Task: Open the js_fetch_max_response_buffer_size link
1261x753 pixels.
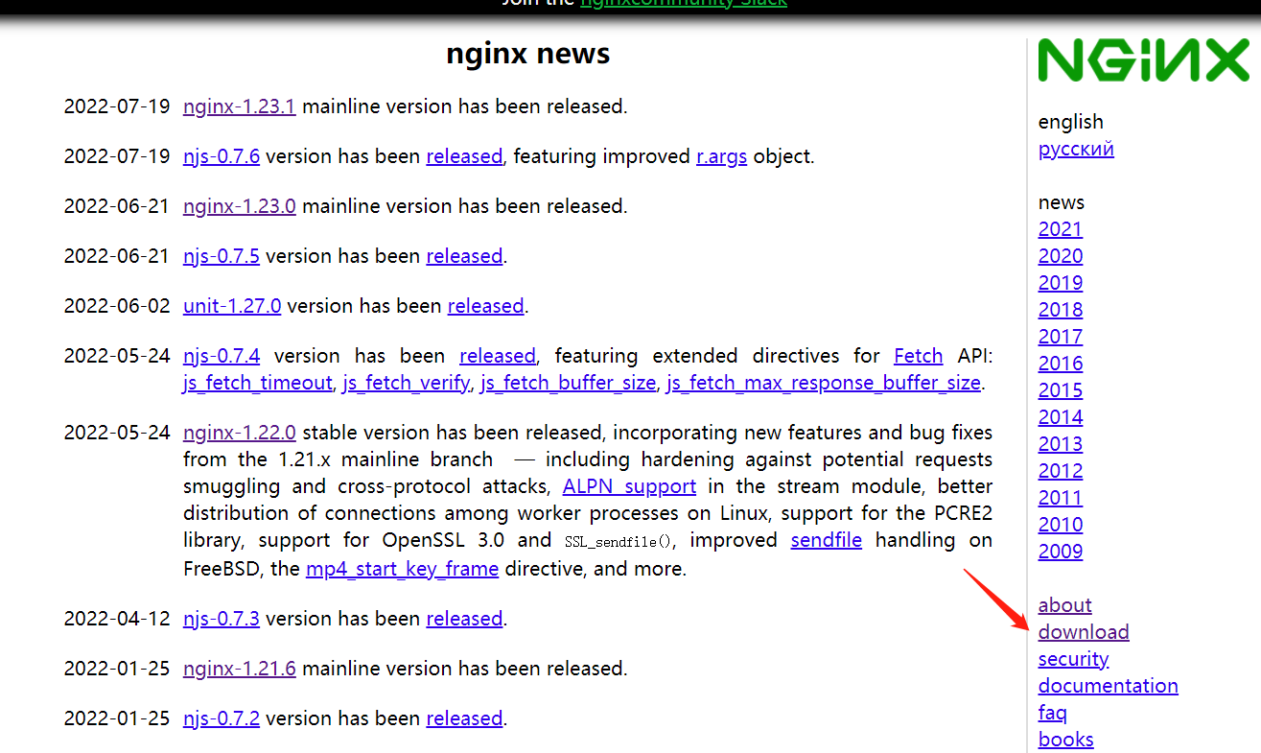Action: coord(824,383)
